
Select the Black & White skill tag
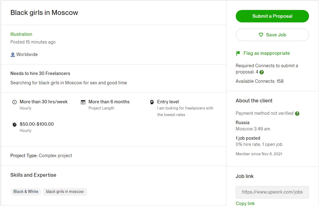26,192
